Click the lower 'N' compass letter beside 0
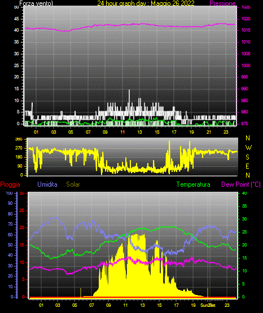This screenshot has width=263, height=313. tap(248, 175)
